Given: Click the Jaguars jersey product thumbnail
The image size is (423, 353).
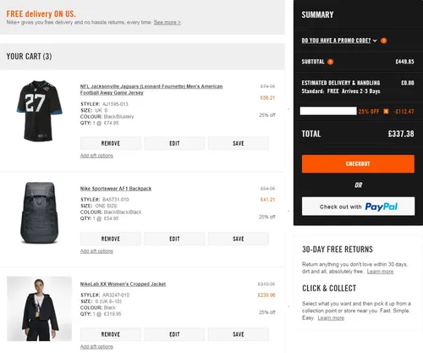Looking at the screenshot, I should pos(40,111).
